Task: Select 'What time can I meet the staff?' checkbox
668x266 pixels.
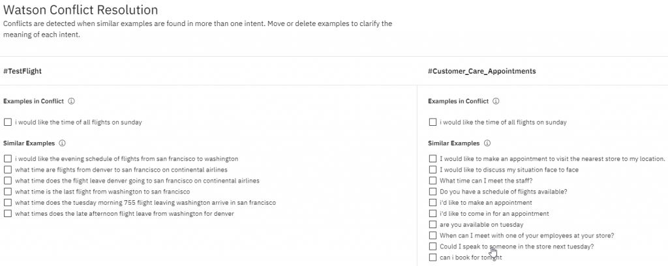Action: [433, 181]
